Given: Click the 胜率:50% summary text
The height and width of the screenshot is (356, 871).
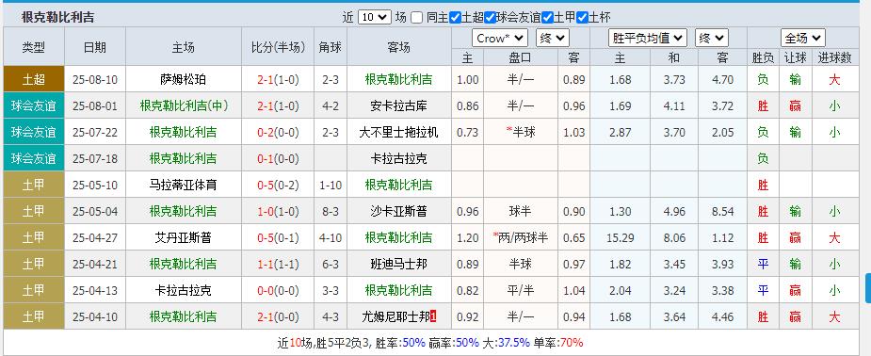Looking at the screenshot, I should [x=399, y=343].
